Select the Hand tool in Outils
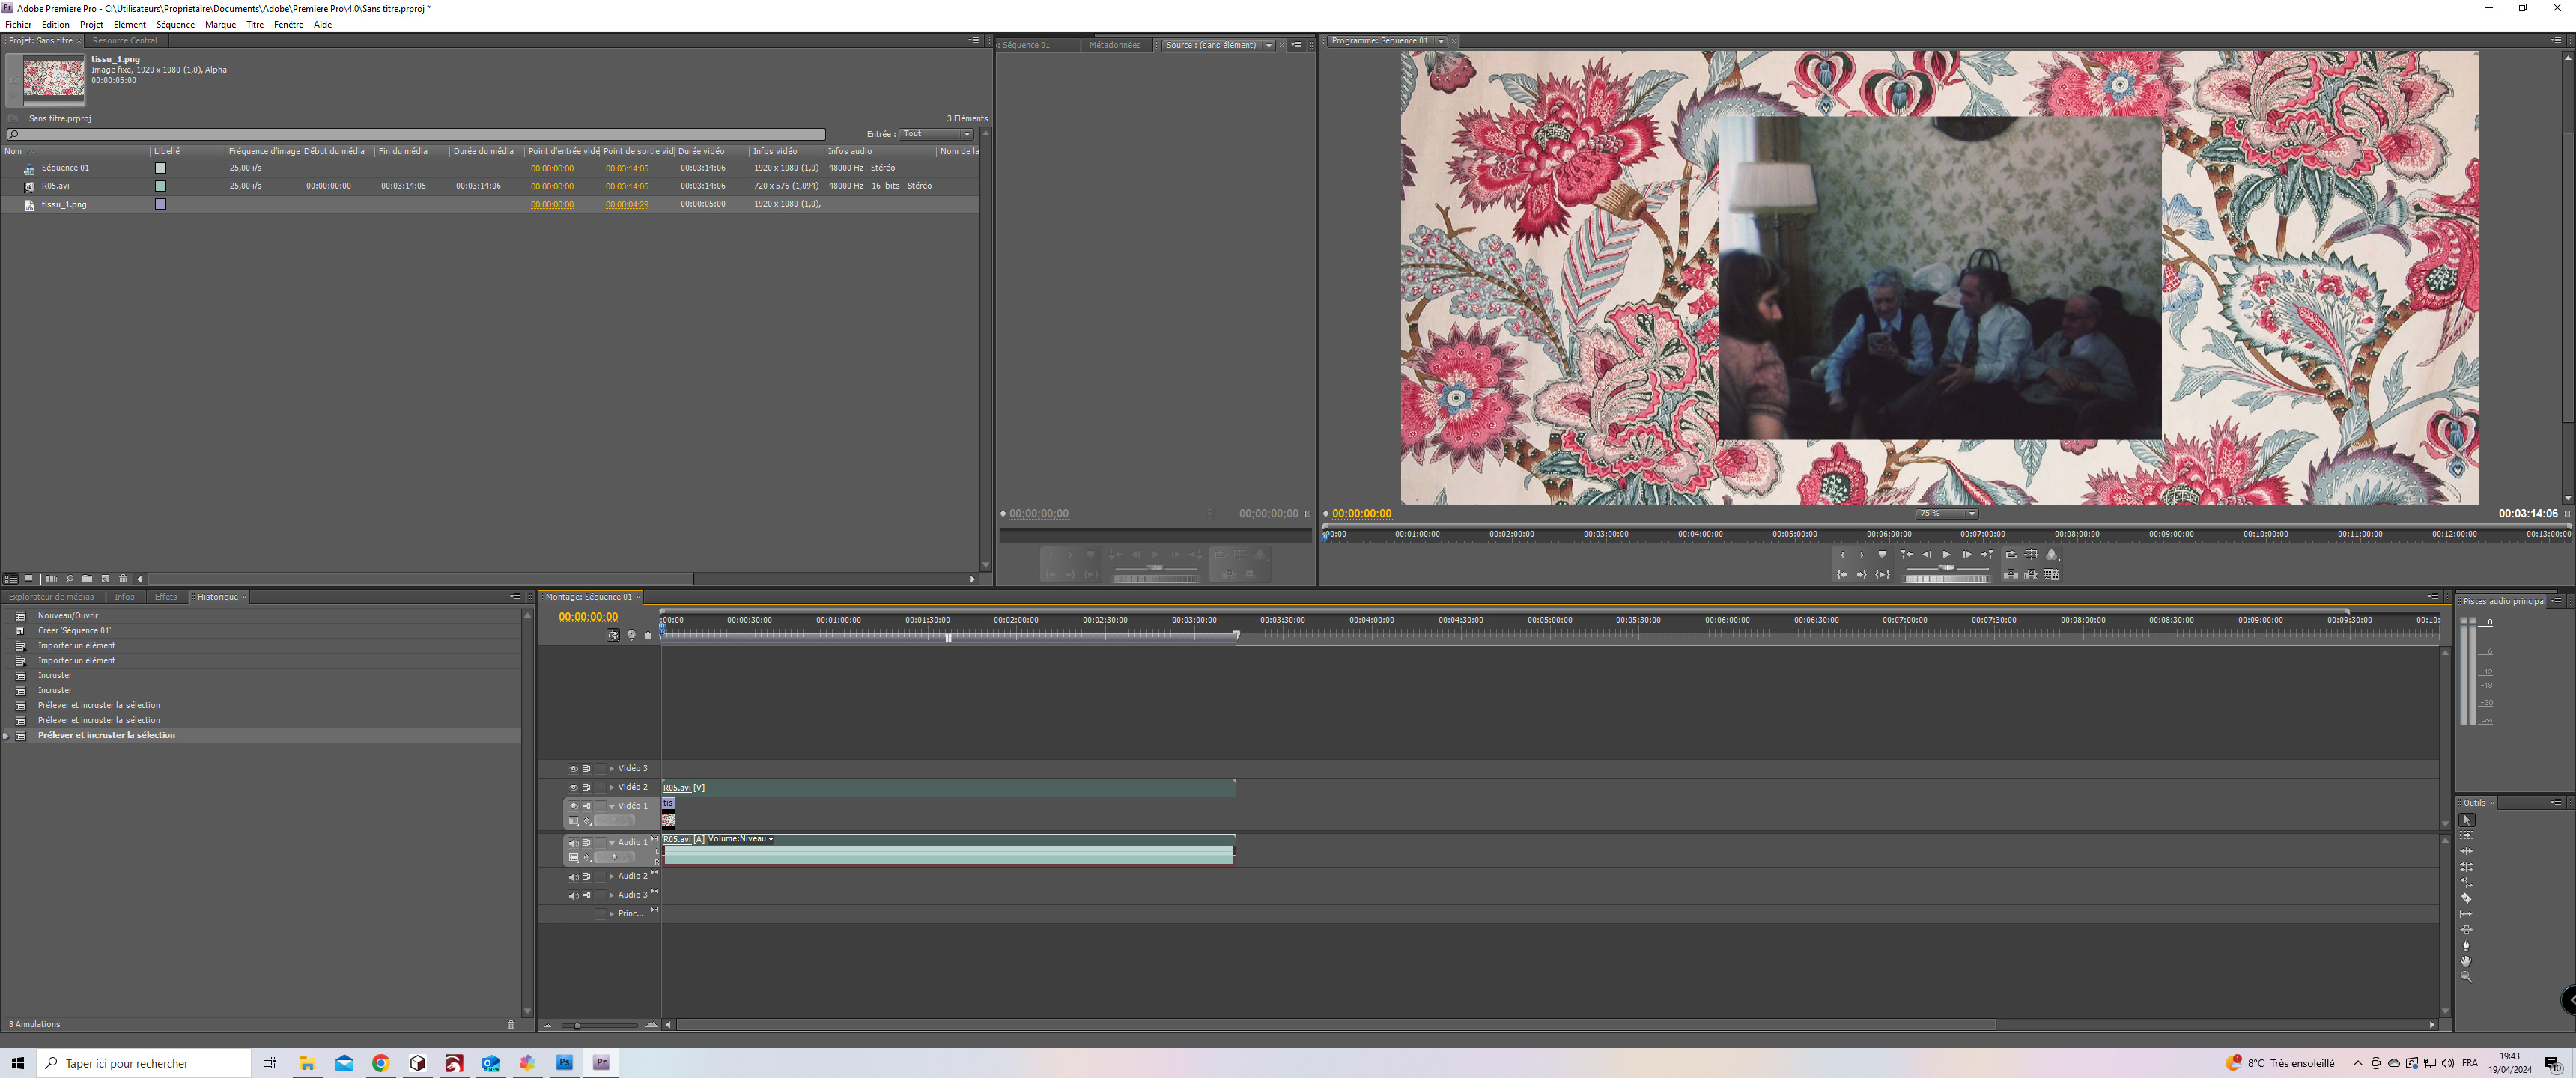This screenshot has height=1078, width=2576. (2466, 961)
